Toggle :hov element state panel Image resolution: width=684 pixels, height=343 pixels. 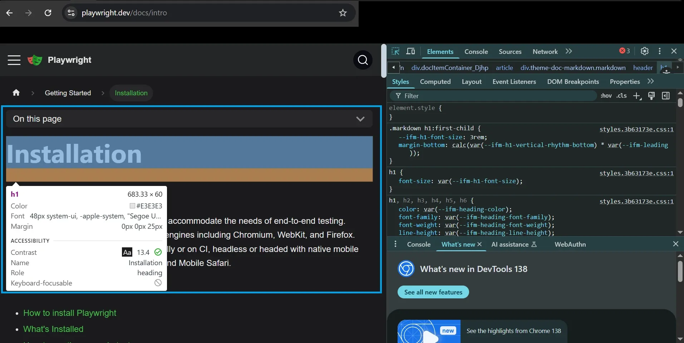point(606,96)
